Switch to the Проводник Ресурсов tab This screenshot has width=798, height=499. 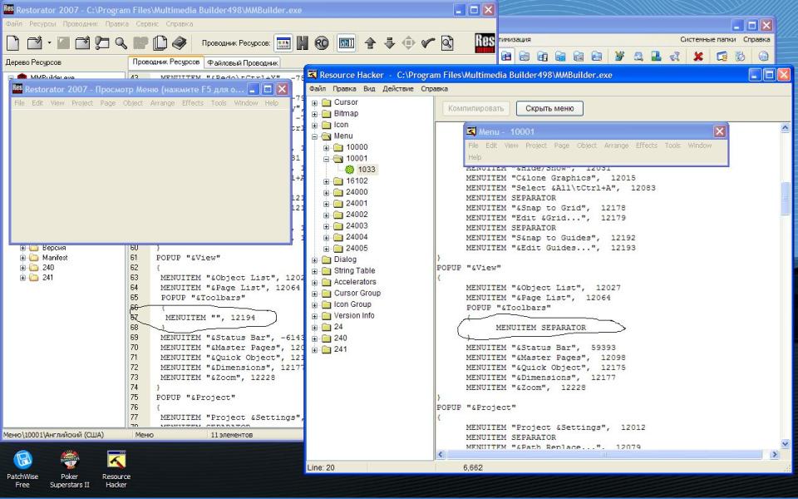click(166, 62)
